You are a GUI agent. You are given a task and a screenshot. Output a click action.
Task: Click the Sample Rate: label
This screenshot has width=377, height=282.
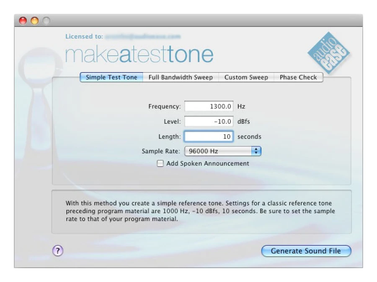[161, 151]
